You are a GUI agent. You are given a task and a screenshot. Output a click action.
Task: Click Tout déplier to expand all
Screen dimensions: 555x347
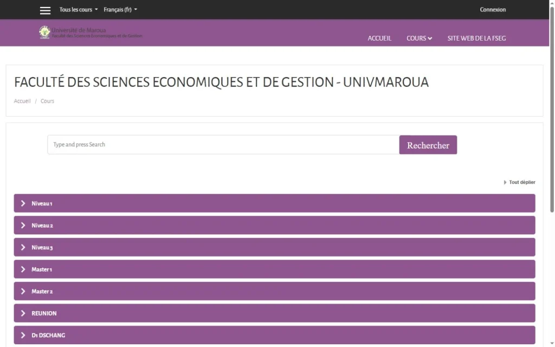[x=519, y=182]
